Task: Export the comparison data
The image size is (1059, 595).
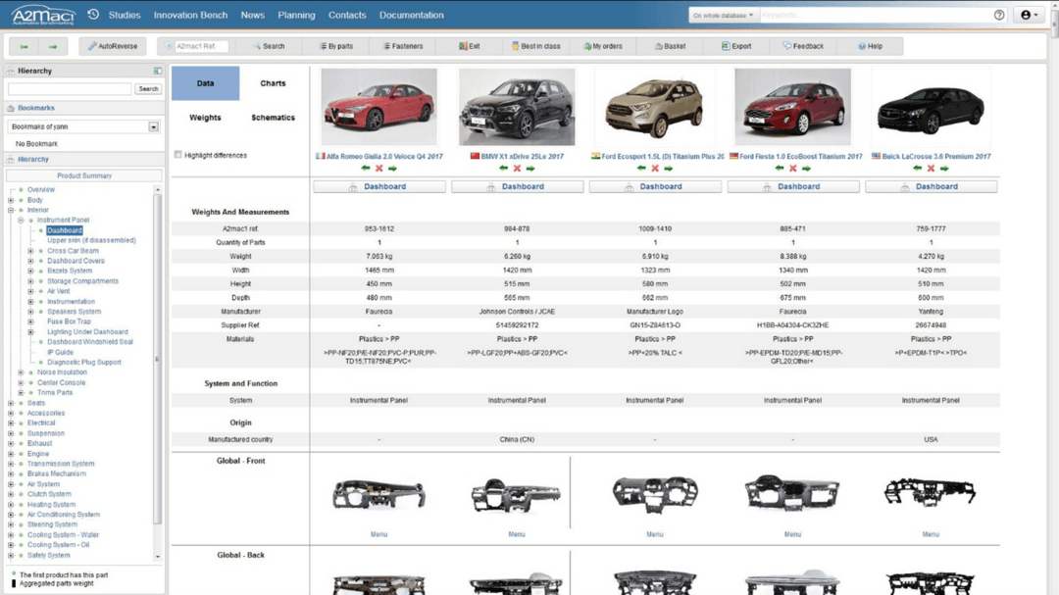Action: [736, 47]
